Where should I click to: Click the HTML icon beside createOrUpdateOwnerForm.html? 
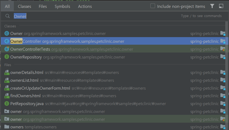click(7, 88)
